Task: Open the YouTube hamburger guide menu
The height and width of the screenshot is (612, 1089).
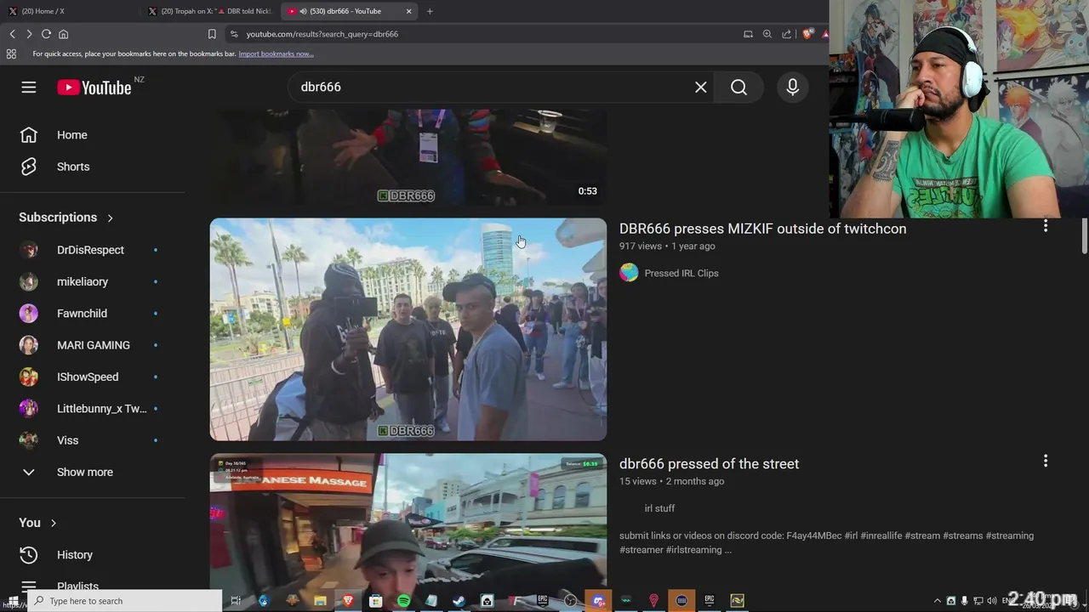Action: click(x=29, y=88)
